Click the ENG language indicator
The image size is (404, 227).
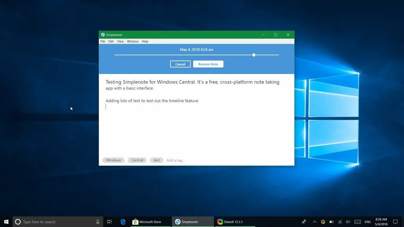368,222
